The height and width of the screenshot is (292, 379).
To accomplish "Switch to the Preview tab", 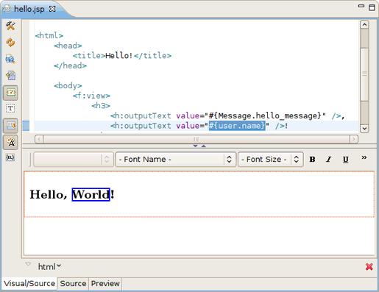I will (x=105, y=283).
